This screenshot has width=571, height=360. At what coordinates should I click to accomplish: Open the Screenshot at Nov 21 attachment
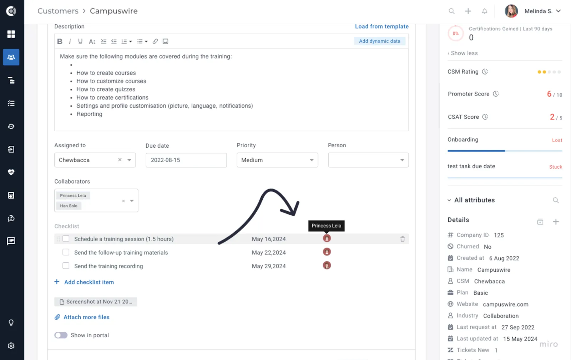pyautogui.click(x=96, y=302)
